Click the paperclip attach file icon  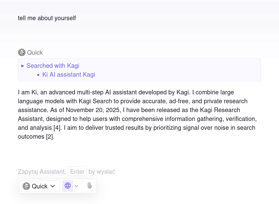[x=90, y=186]
